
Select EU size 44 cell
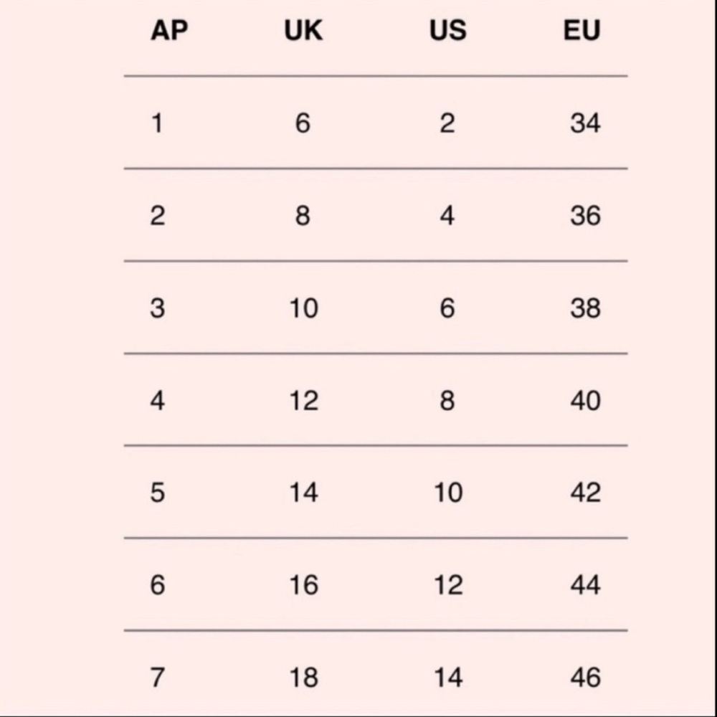(x=585, y=585)
